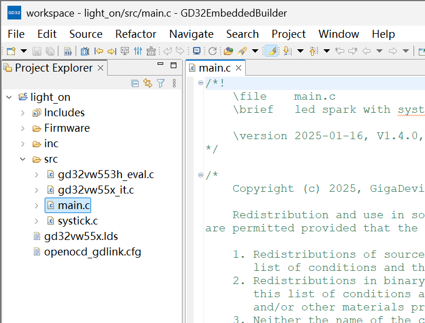Click the New file wizard icon
425x323 pixels.
[x=11, y=51]
